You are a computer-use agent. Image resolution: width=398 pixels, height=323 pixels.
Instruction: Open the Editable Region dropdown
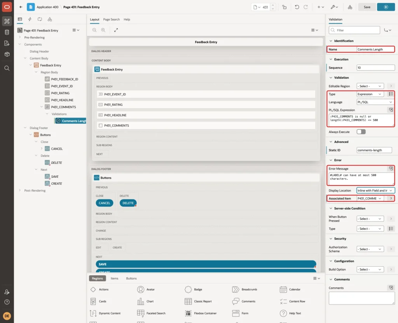[370, 86]
